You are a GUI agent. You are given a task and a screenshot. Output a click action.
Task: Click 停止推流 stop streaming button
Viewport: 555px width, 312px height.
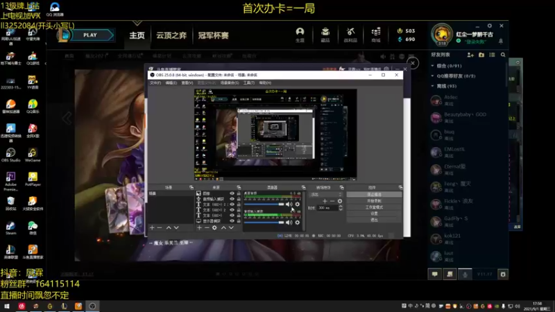coord(374,195)
